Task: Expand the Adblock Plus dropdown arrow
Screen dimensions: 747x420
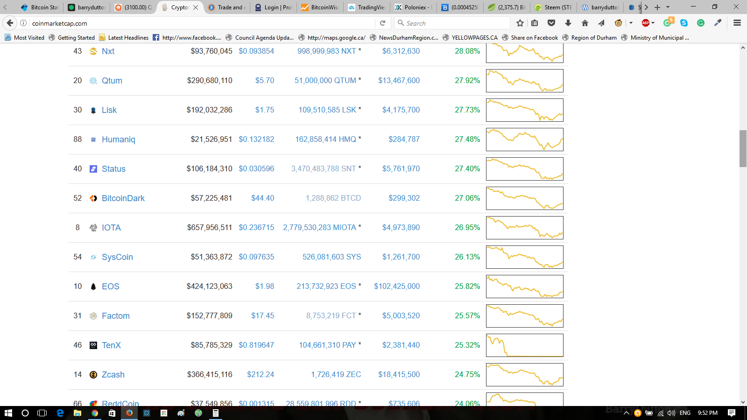Action: coord(653,23)
